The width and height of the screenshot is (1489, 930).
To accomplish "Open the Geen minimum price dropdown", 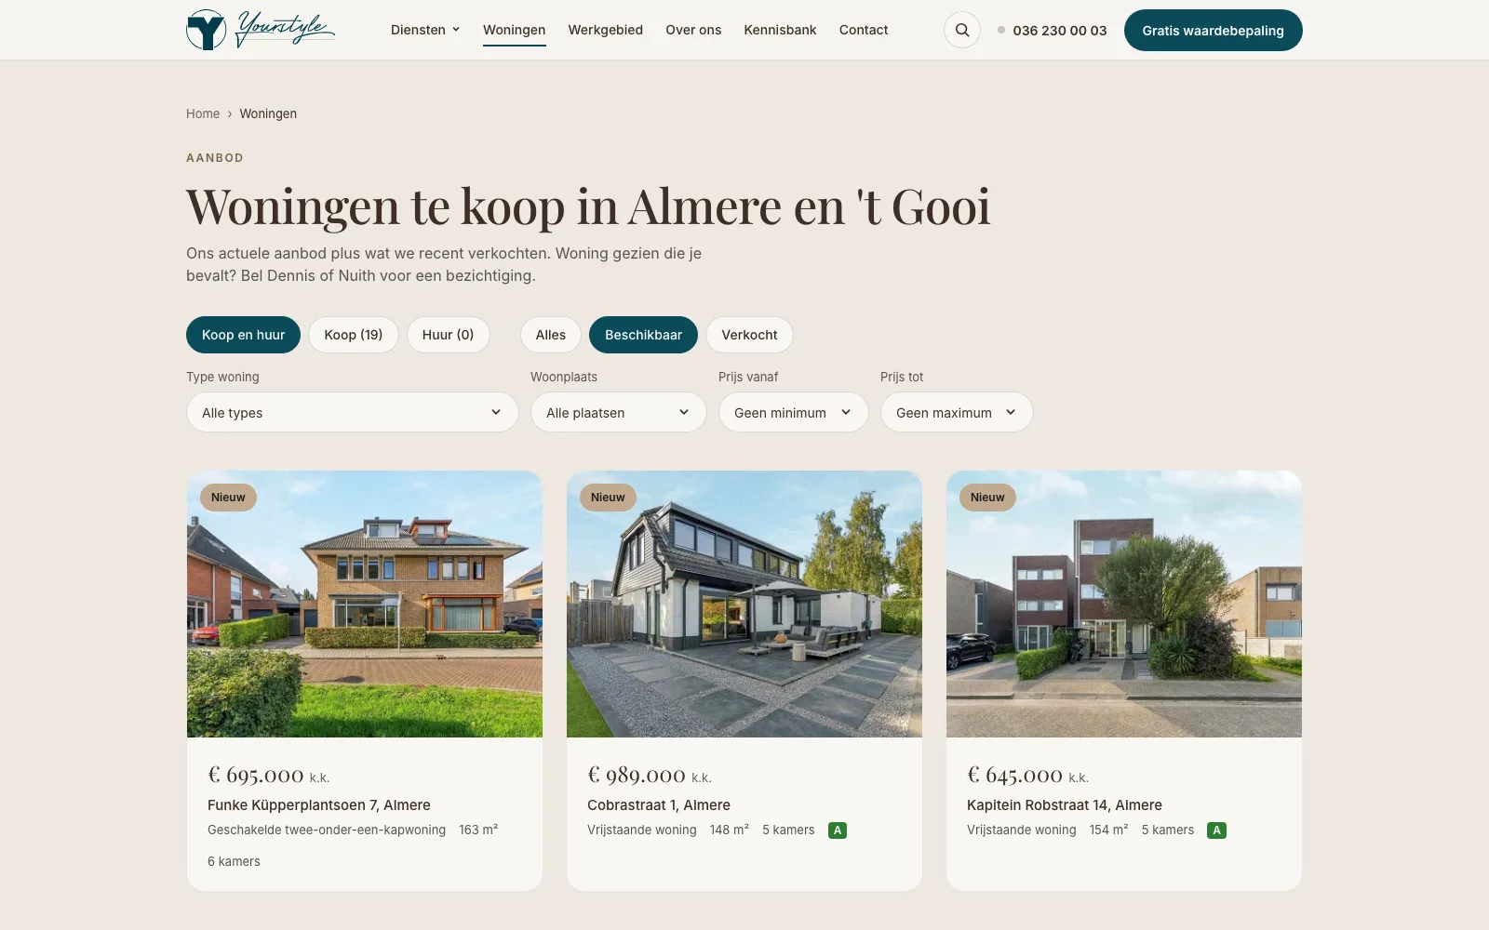I will [x=793, y=412].
